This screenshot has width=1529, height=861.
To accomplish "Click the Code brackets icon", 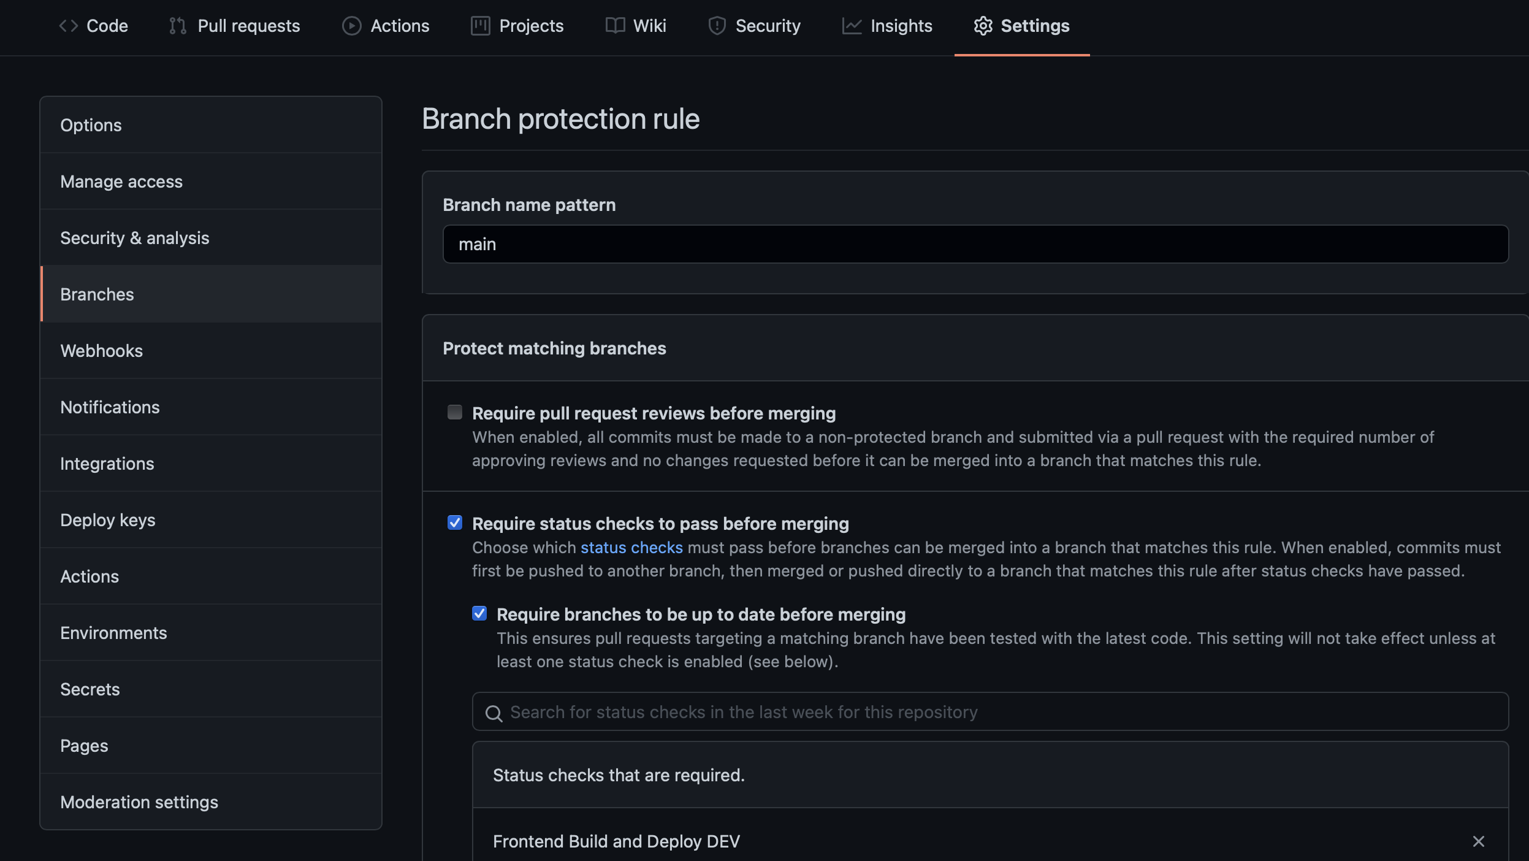I will coord(69,26).
